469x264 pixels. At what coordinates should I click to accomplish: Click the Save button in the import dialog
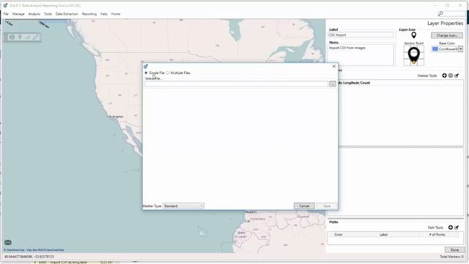click(327, 206)
